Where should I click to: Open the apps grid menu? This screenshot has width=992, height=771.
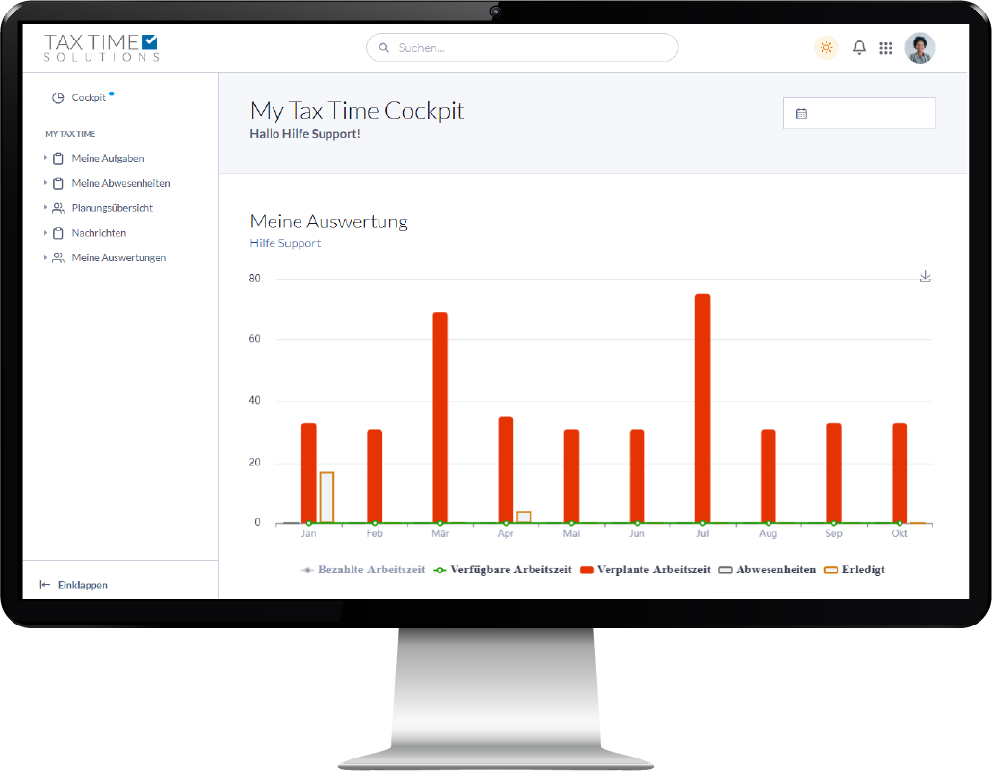pos(886,48)
